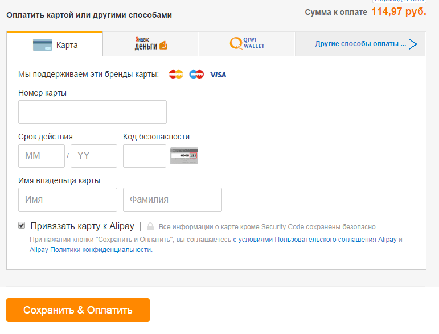Image resolution: width=439 pixels, height=334 pixels.
Task: Expand Другие способы оплаты chevron arrow
Action: 413,44
